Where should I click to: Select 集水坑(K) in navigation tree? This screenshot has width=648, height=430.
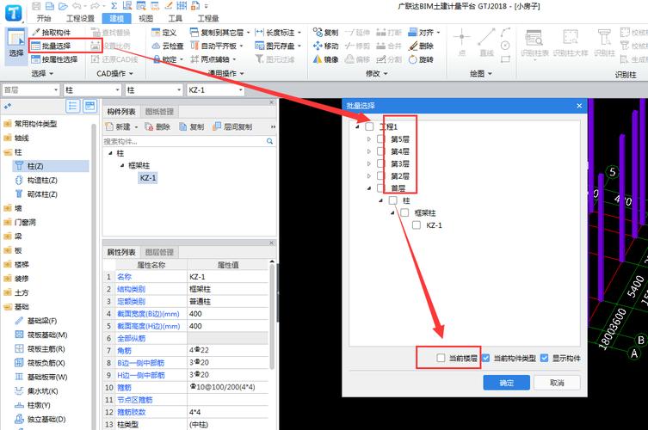tap(36, 390)
